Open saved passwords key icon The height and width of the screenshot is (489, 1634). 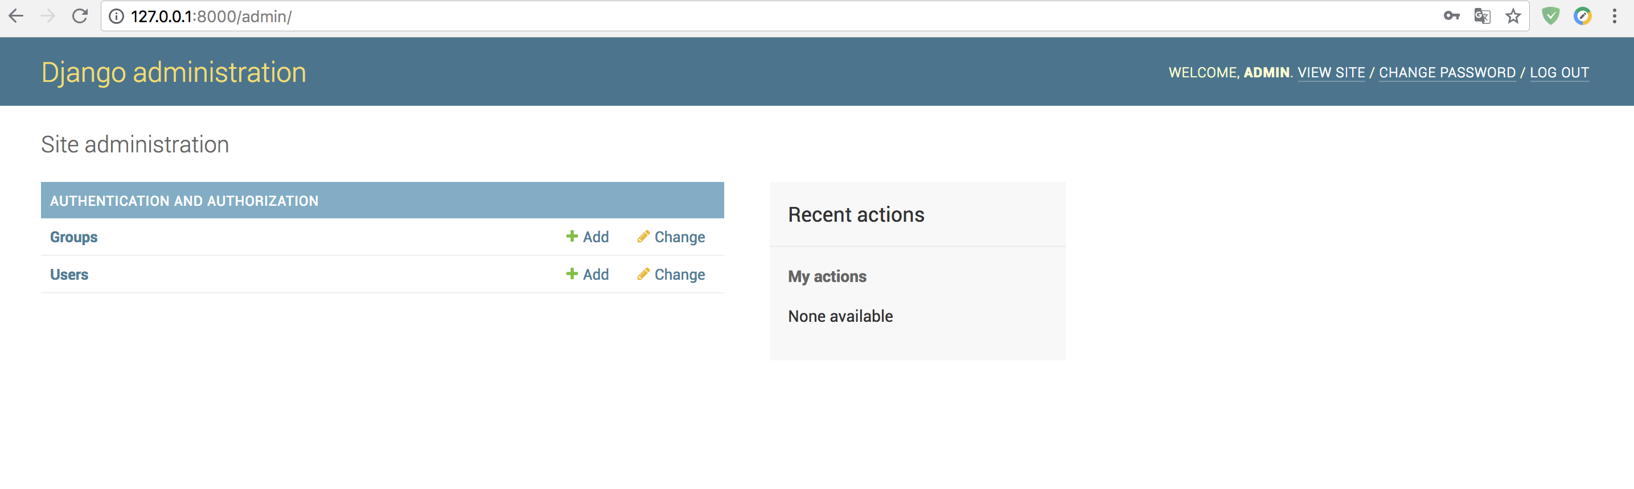point(1451,16)
